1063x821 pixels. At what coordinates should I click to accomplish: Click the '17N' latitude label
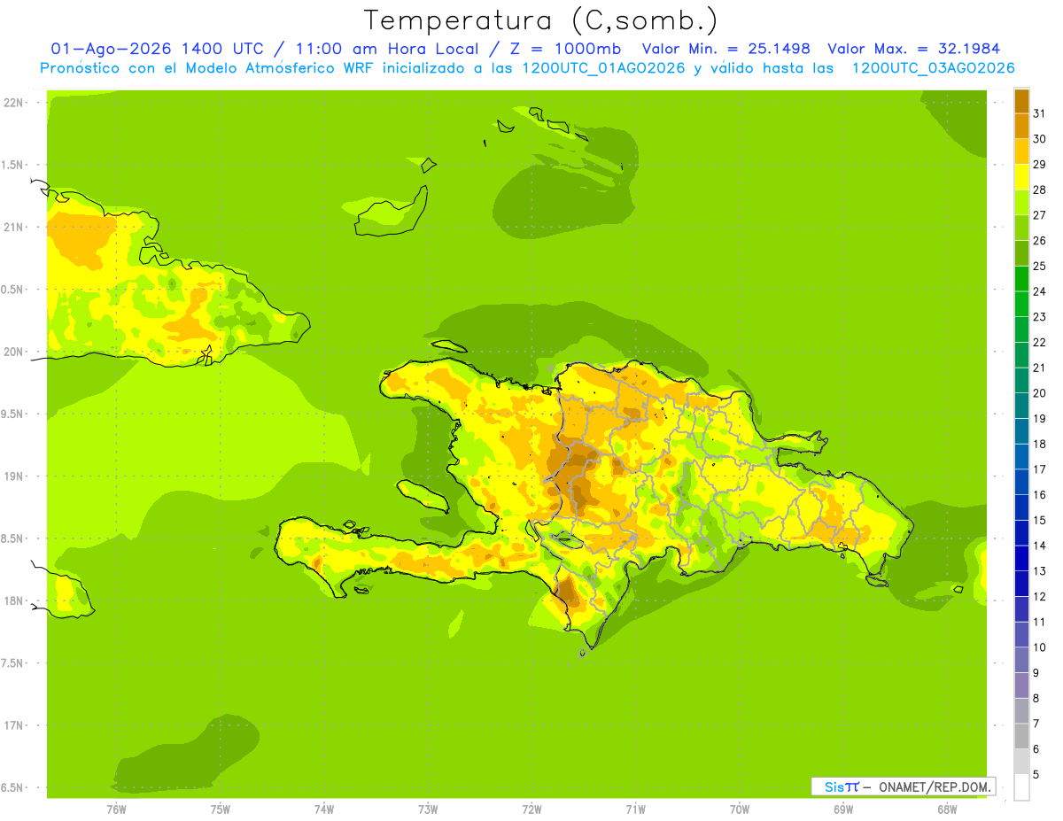13,725
